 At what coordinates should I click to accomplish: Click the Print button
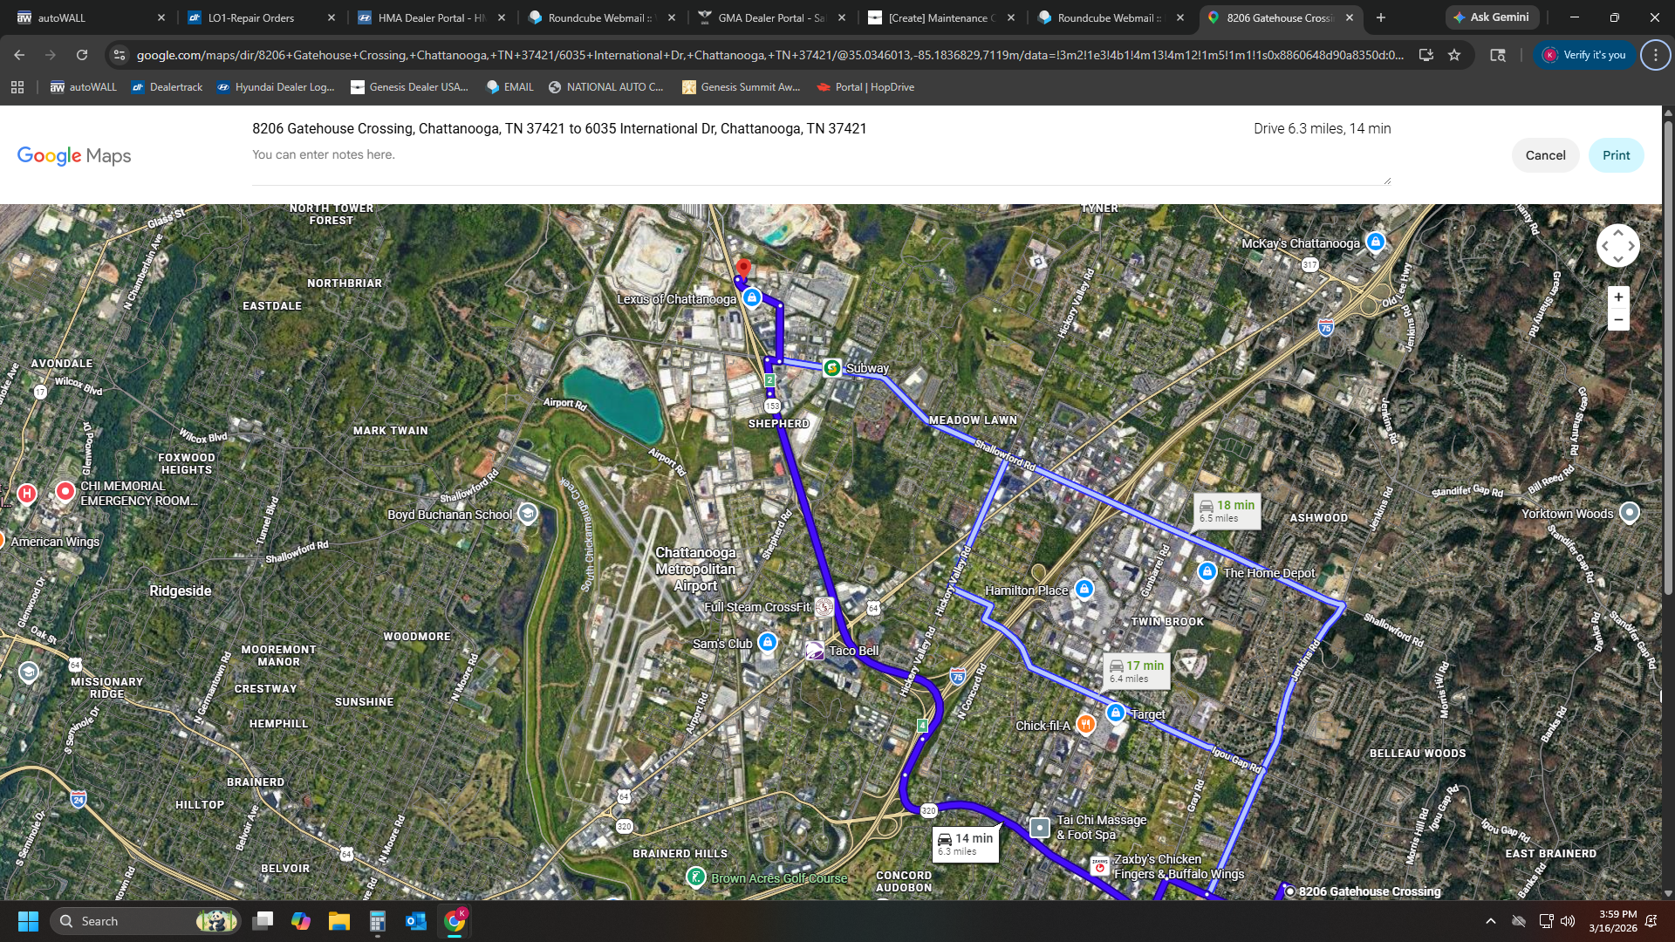pyautogui.click(x=1616, y=155)
